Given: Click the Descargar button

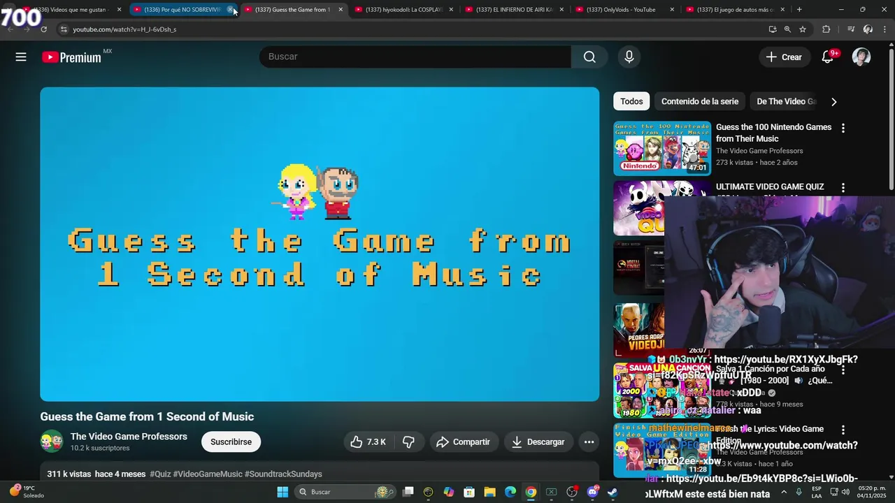Looking at the screenshot, I should click(x=538, y=442).
